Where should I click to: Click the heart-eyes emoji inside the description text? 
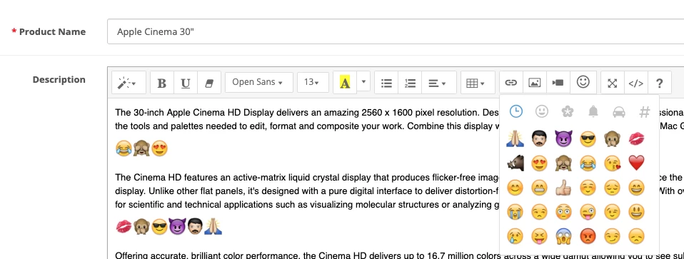click(159, 148)
